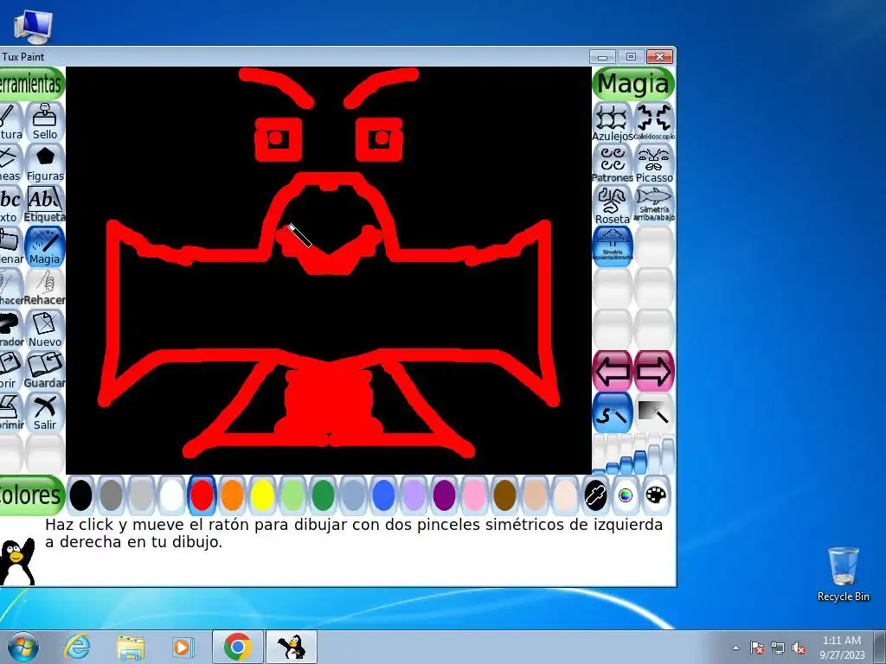This screenshot has width=886, height=664.
Task: Pick the dark gray color swatch
Action: pyautogui.click(x=112, y=495)
